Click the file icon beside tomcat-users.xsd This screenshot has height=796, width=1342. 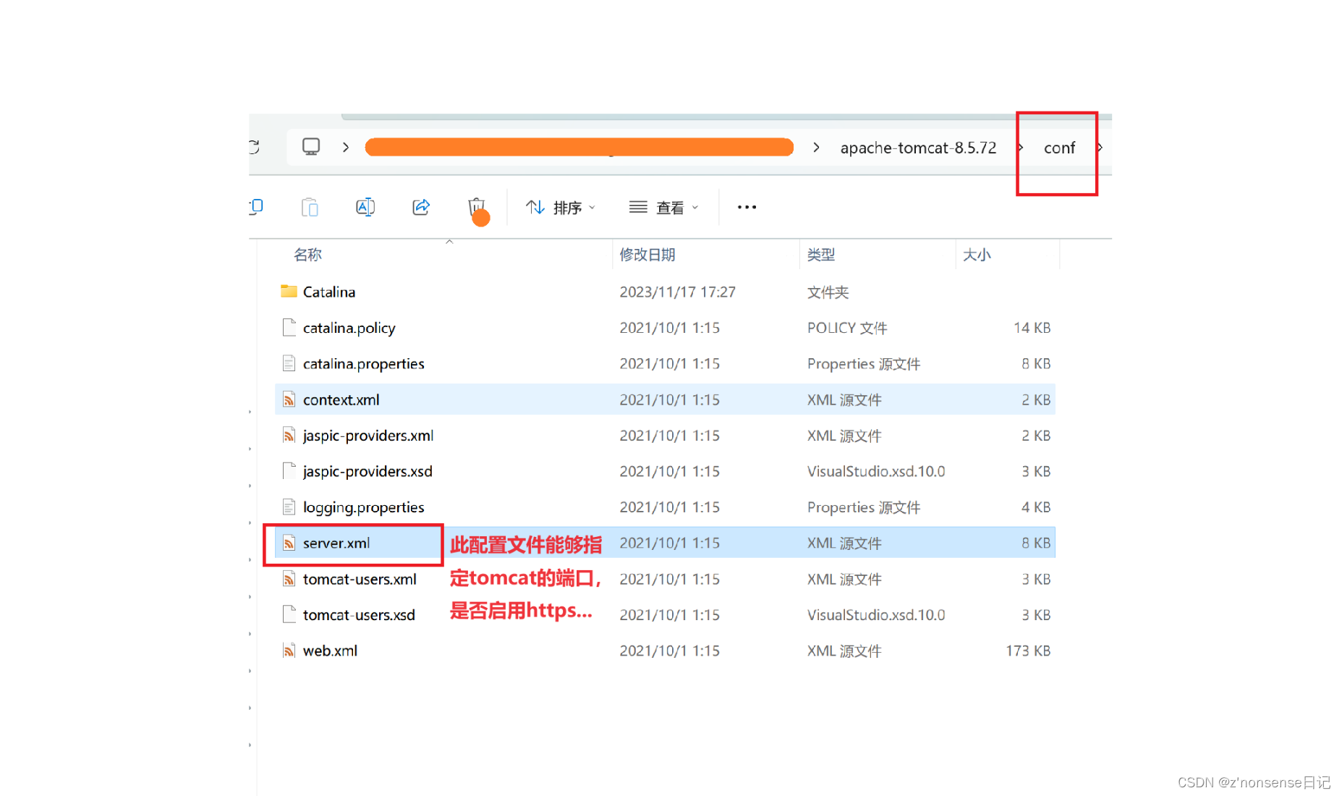click(289, 614)
